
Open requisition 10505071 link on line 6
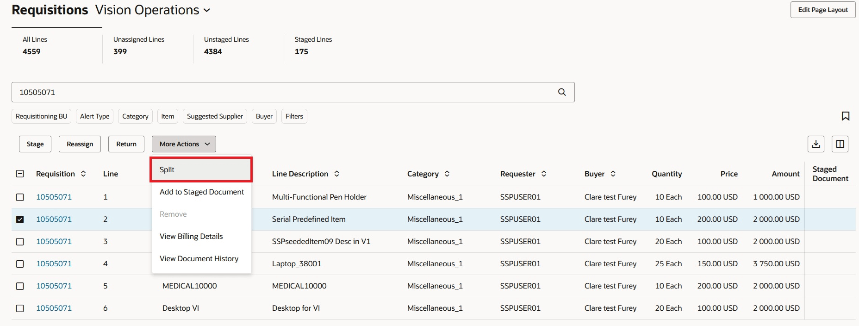coord(54,308)
